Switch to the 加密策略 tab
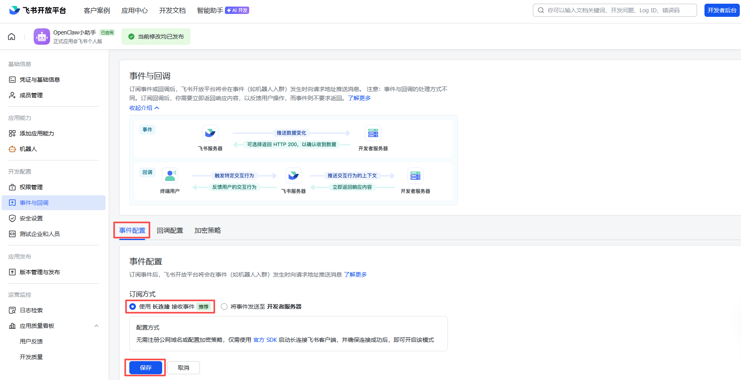This screenshot has height=380, width=741. (207, 231)
